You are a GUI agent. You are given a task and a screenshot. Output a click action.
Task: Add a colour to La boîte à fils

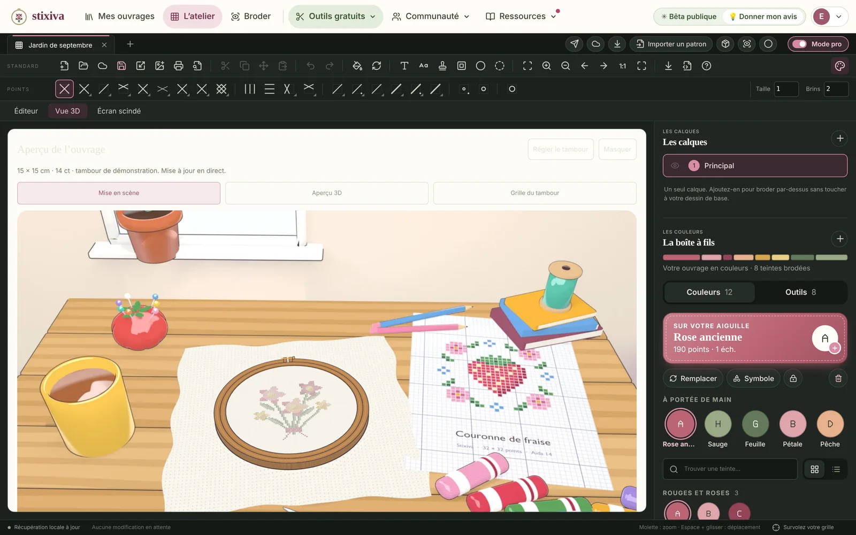(840, 239)
